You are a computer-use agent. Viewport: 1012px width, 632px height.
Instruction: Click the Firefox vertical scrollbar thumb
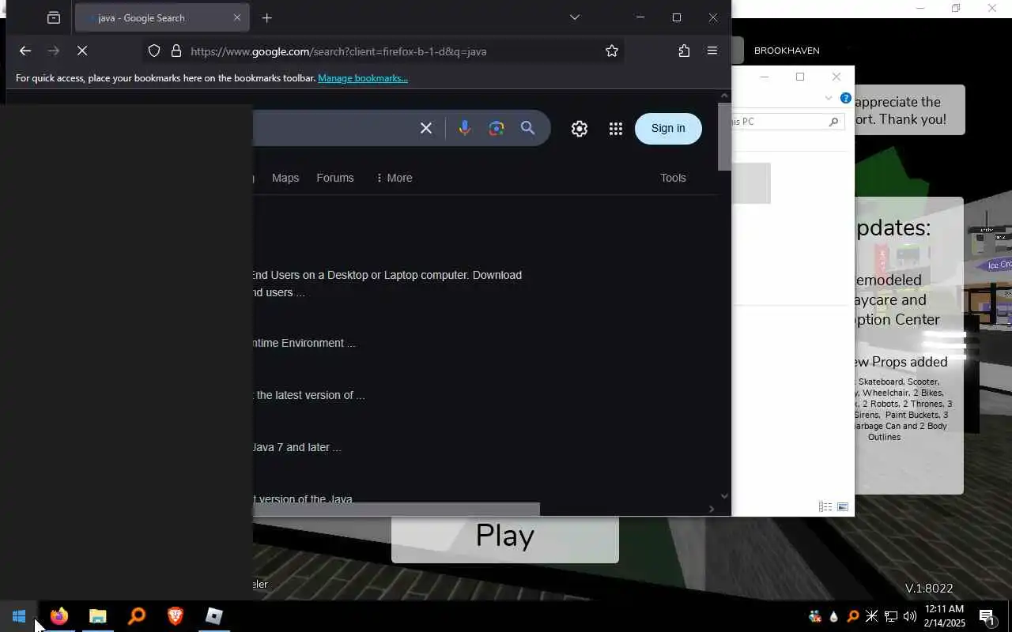(724, 136)
